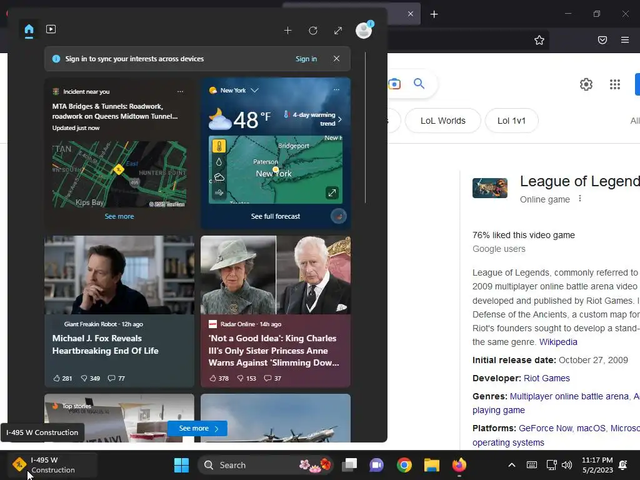Open the Riot Games developer link
Image resolution: width=640 pixels, height=480 pixels.
click(546, 378)
